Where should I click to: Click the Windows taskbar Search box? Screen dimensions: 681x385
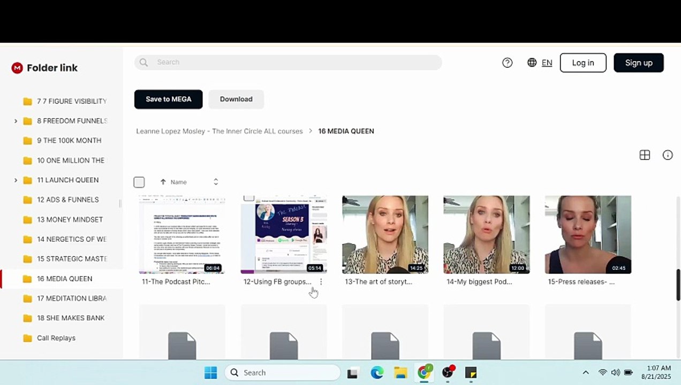click(x=283, y=373)
